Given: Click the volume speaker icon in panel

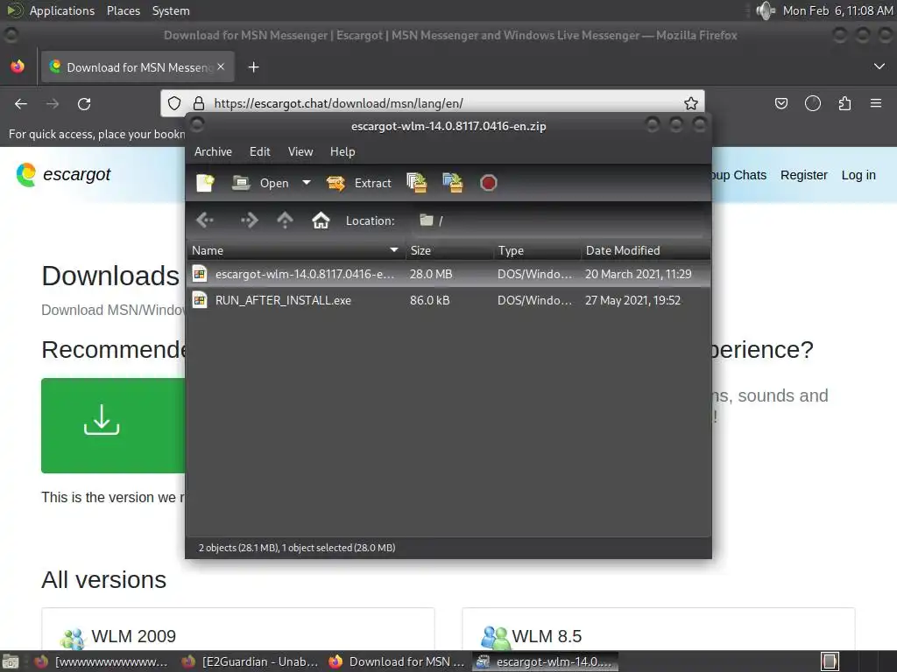Looking at the screenshot, I should pos(765,10).
